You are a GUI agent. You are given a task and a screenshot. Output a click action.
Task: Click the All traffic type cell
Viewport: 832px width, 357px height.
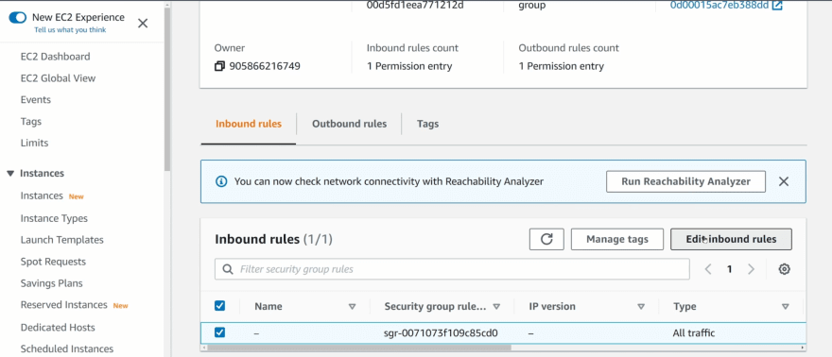(694, 333)
